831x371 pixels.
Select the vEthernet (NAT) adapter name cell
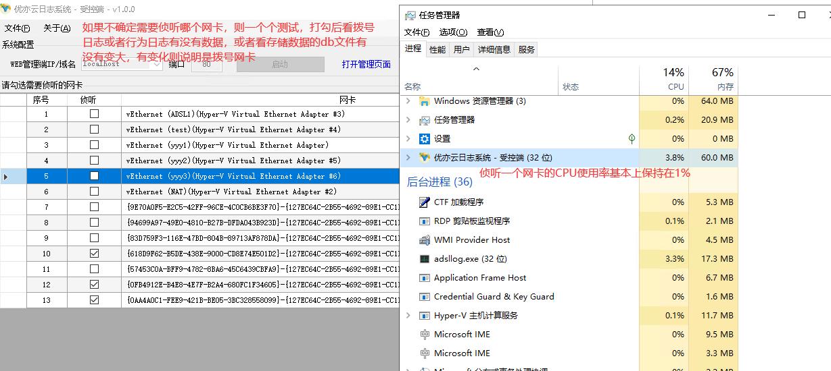(x=260, y=192)
